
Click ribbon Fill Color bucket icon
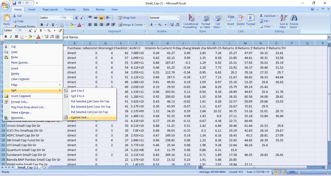[x=71, y=25]
